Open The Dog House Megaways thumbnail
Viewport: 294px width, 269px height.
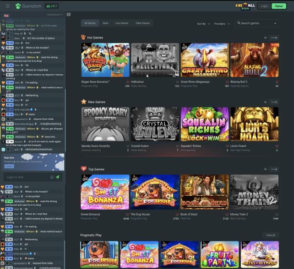coord(99,254)
